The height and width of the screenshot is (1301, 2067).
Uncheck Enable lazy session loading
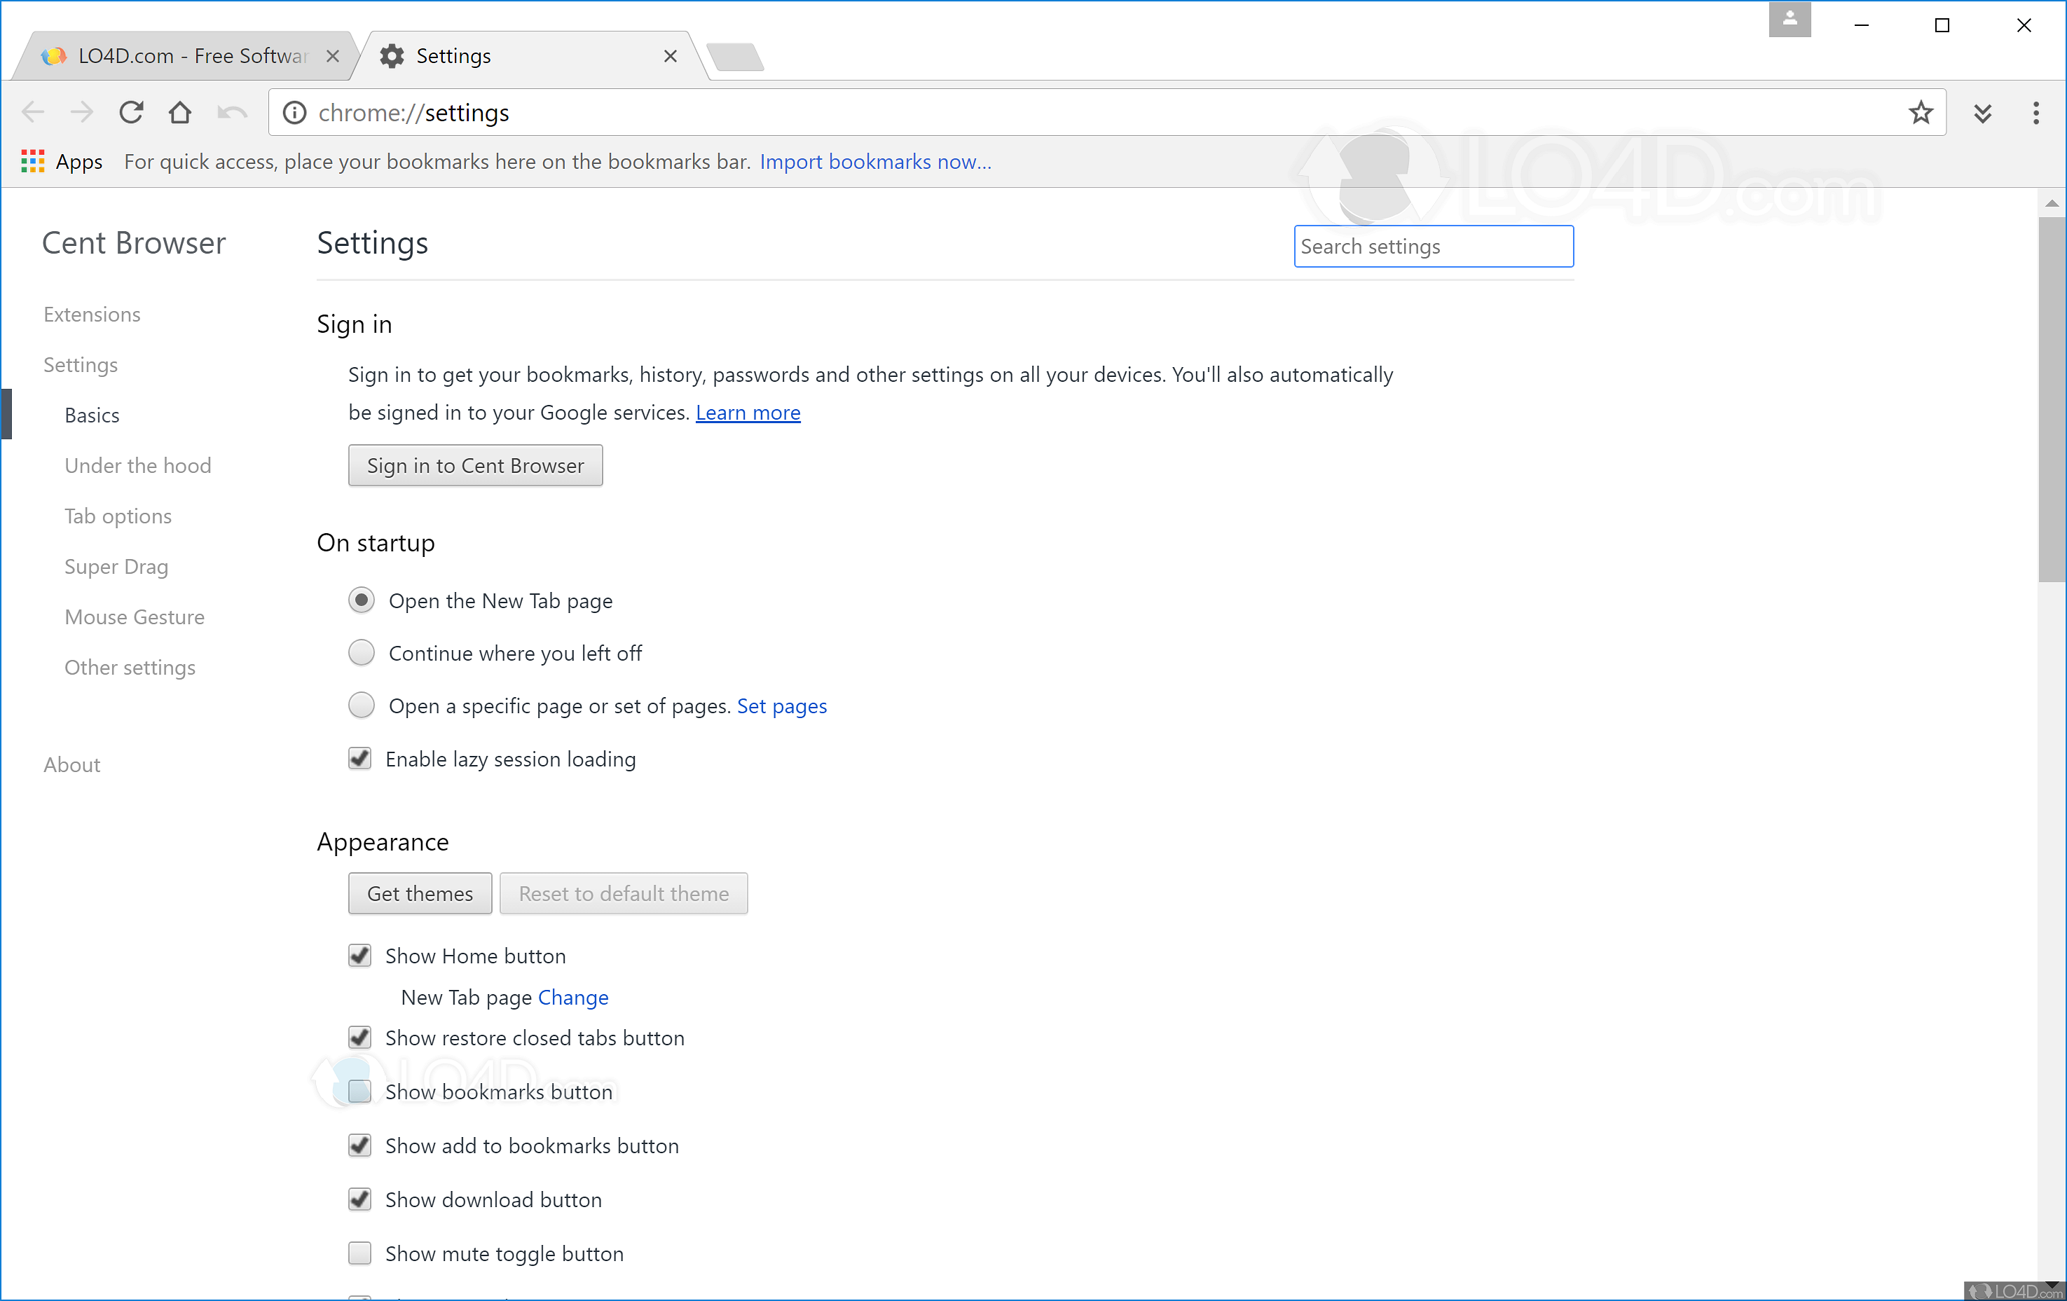pos(359,759)
